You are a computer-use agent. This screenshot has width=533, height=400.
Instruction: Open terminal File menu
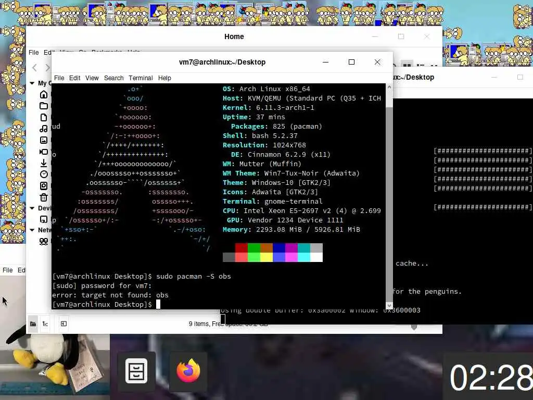(59, 78)
